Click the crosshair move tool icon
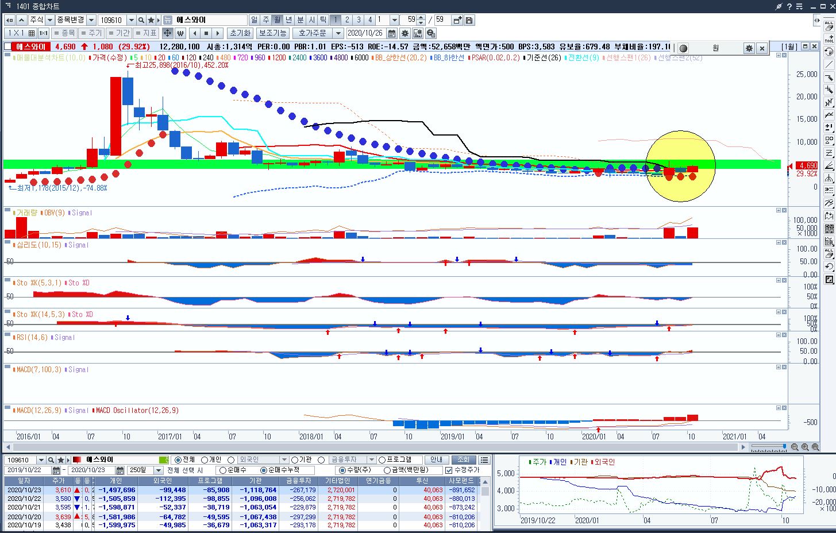This screenshot has width=836, height=533. pyautogui.click(x=167, y=33)
